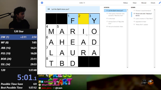
Task: Click chat username XAV42069
Action: (x=49, y=82)
